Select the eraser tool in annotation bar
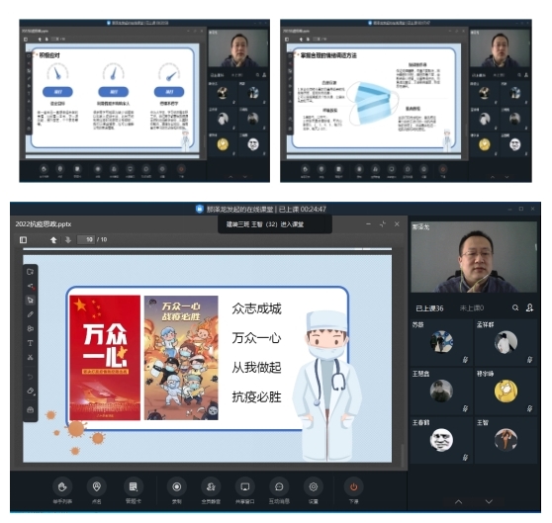 tap(31, 392)
